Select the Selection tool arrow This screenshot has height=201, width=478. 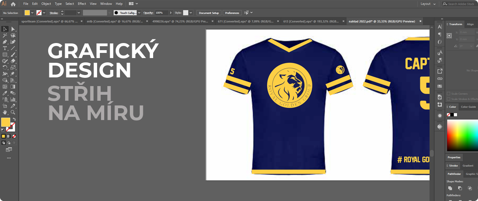(5, 29)
